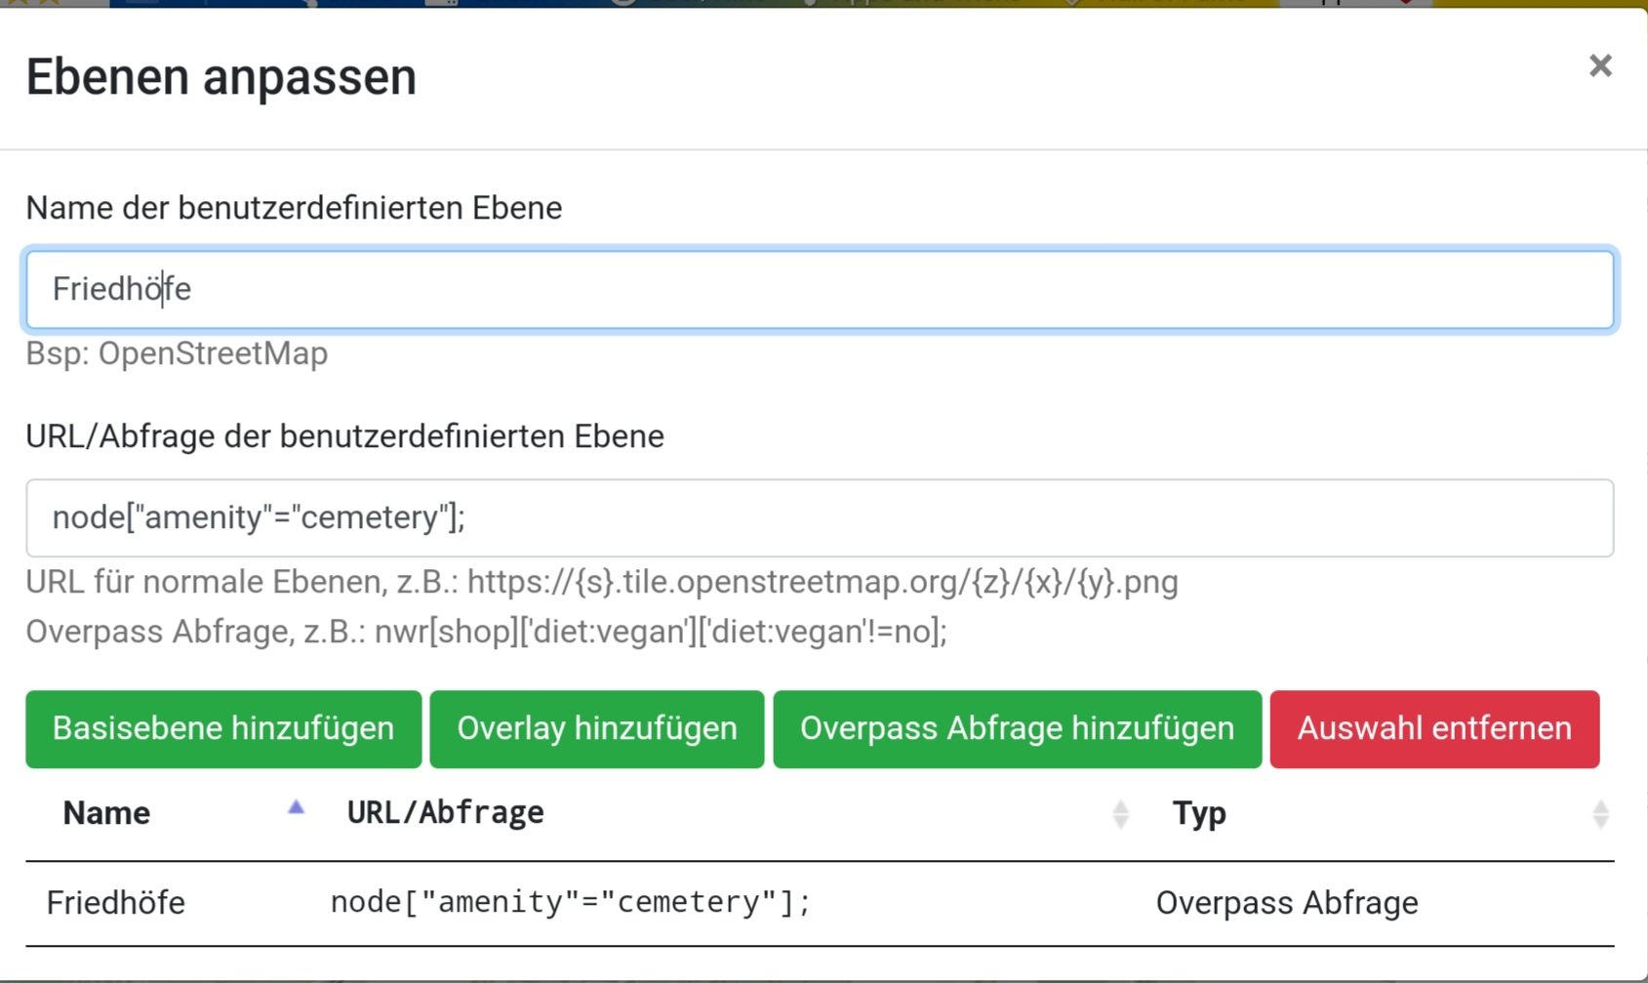Click the Overpass Abfrage type cell
Viewport: 1648px width, 983px height.
point(1286,903)
